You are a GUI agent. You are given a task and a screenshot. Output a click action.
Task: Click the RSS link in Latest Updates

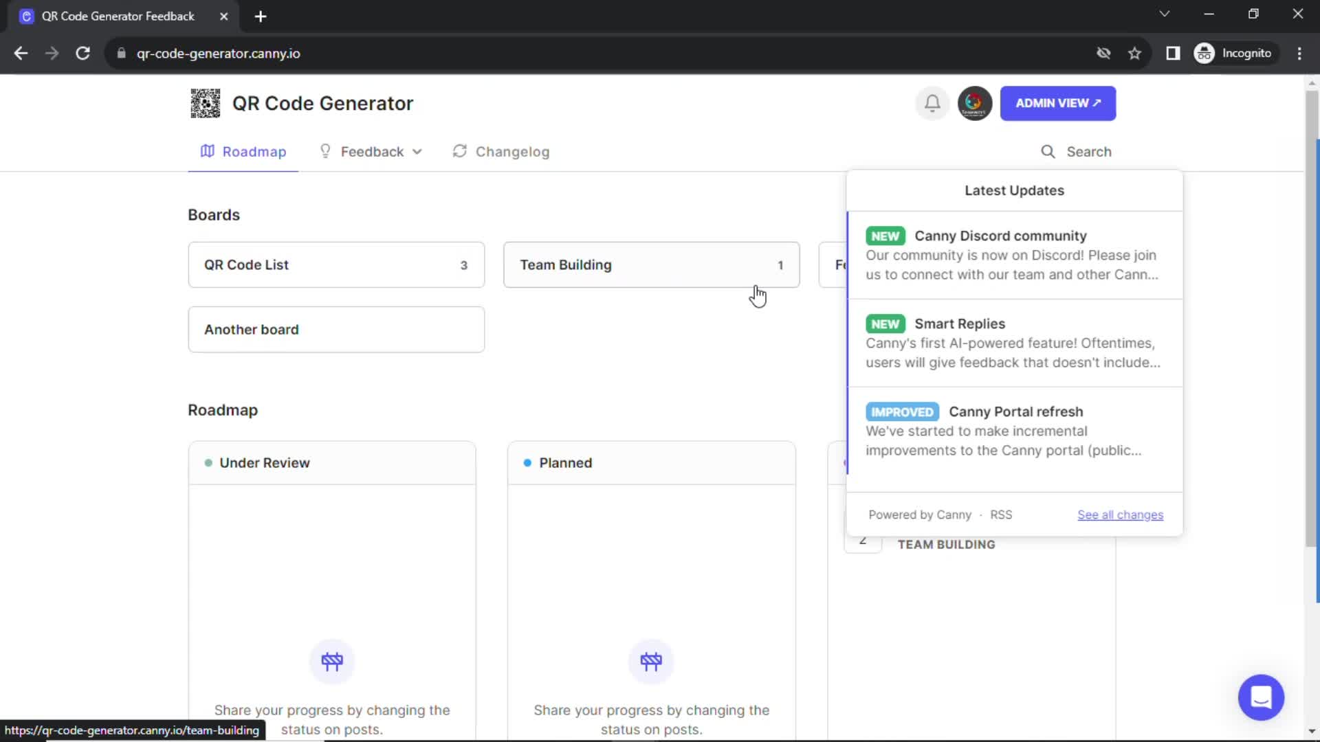pos(1001,515)
